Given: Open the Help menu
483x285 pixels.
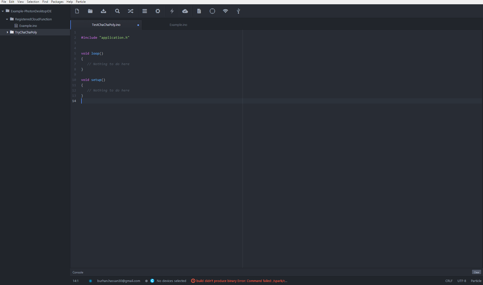Looking at the screenshot, I should [70, 2].
